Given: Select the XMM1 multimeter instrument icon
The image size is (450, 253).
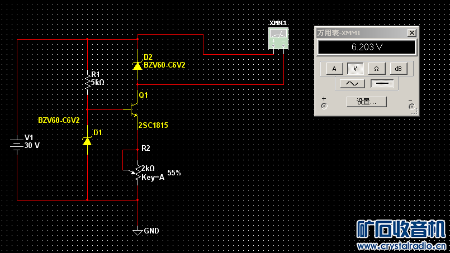Looking at the screenshot, I should 278,39.
